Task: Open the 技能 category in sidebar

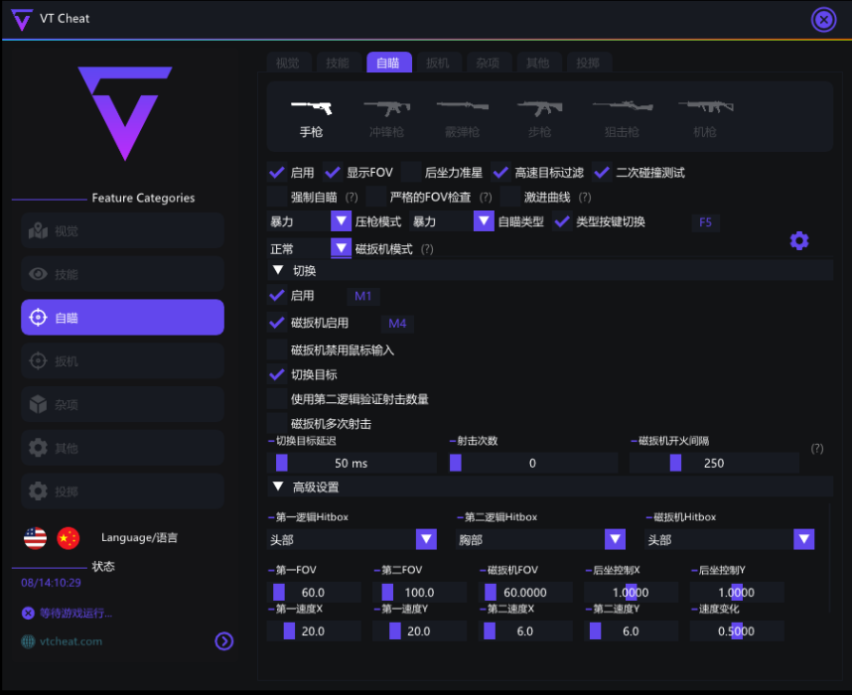Action: (x=123, y=274)
